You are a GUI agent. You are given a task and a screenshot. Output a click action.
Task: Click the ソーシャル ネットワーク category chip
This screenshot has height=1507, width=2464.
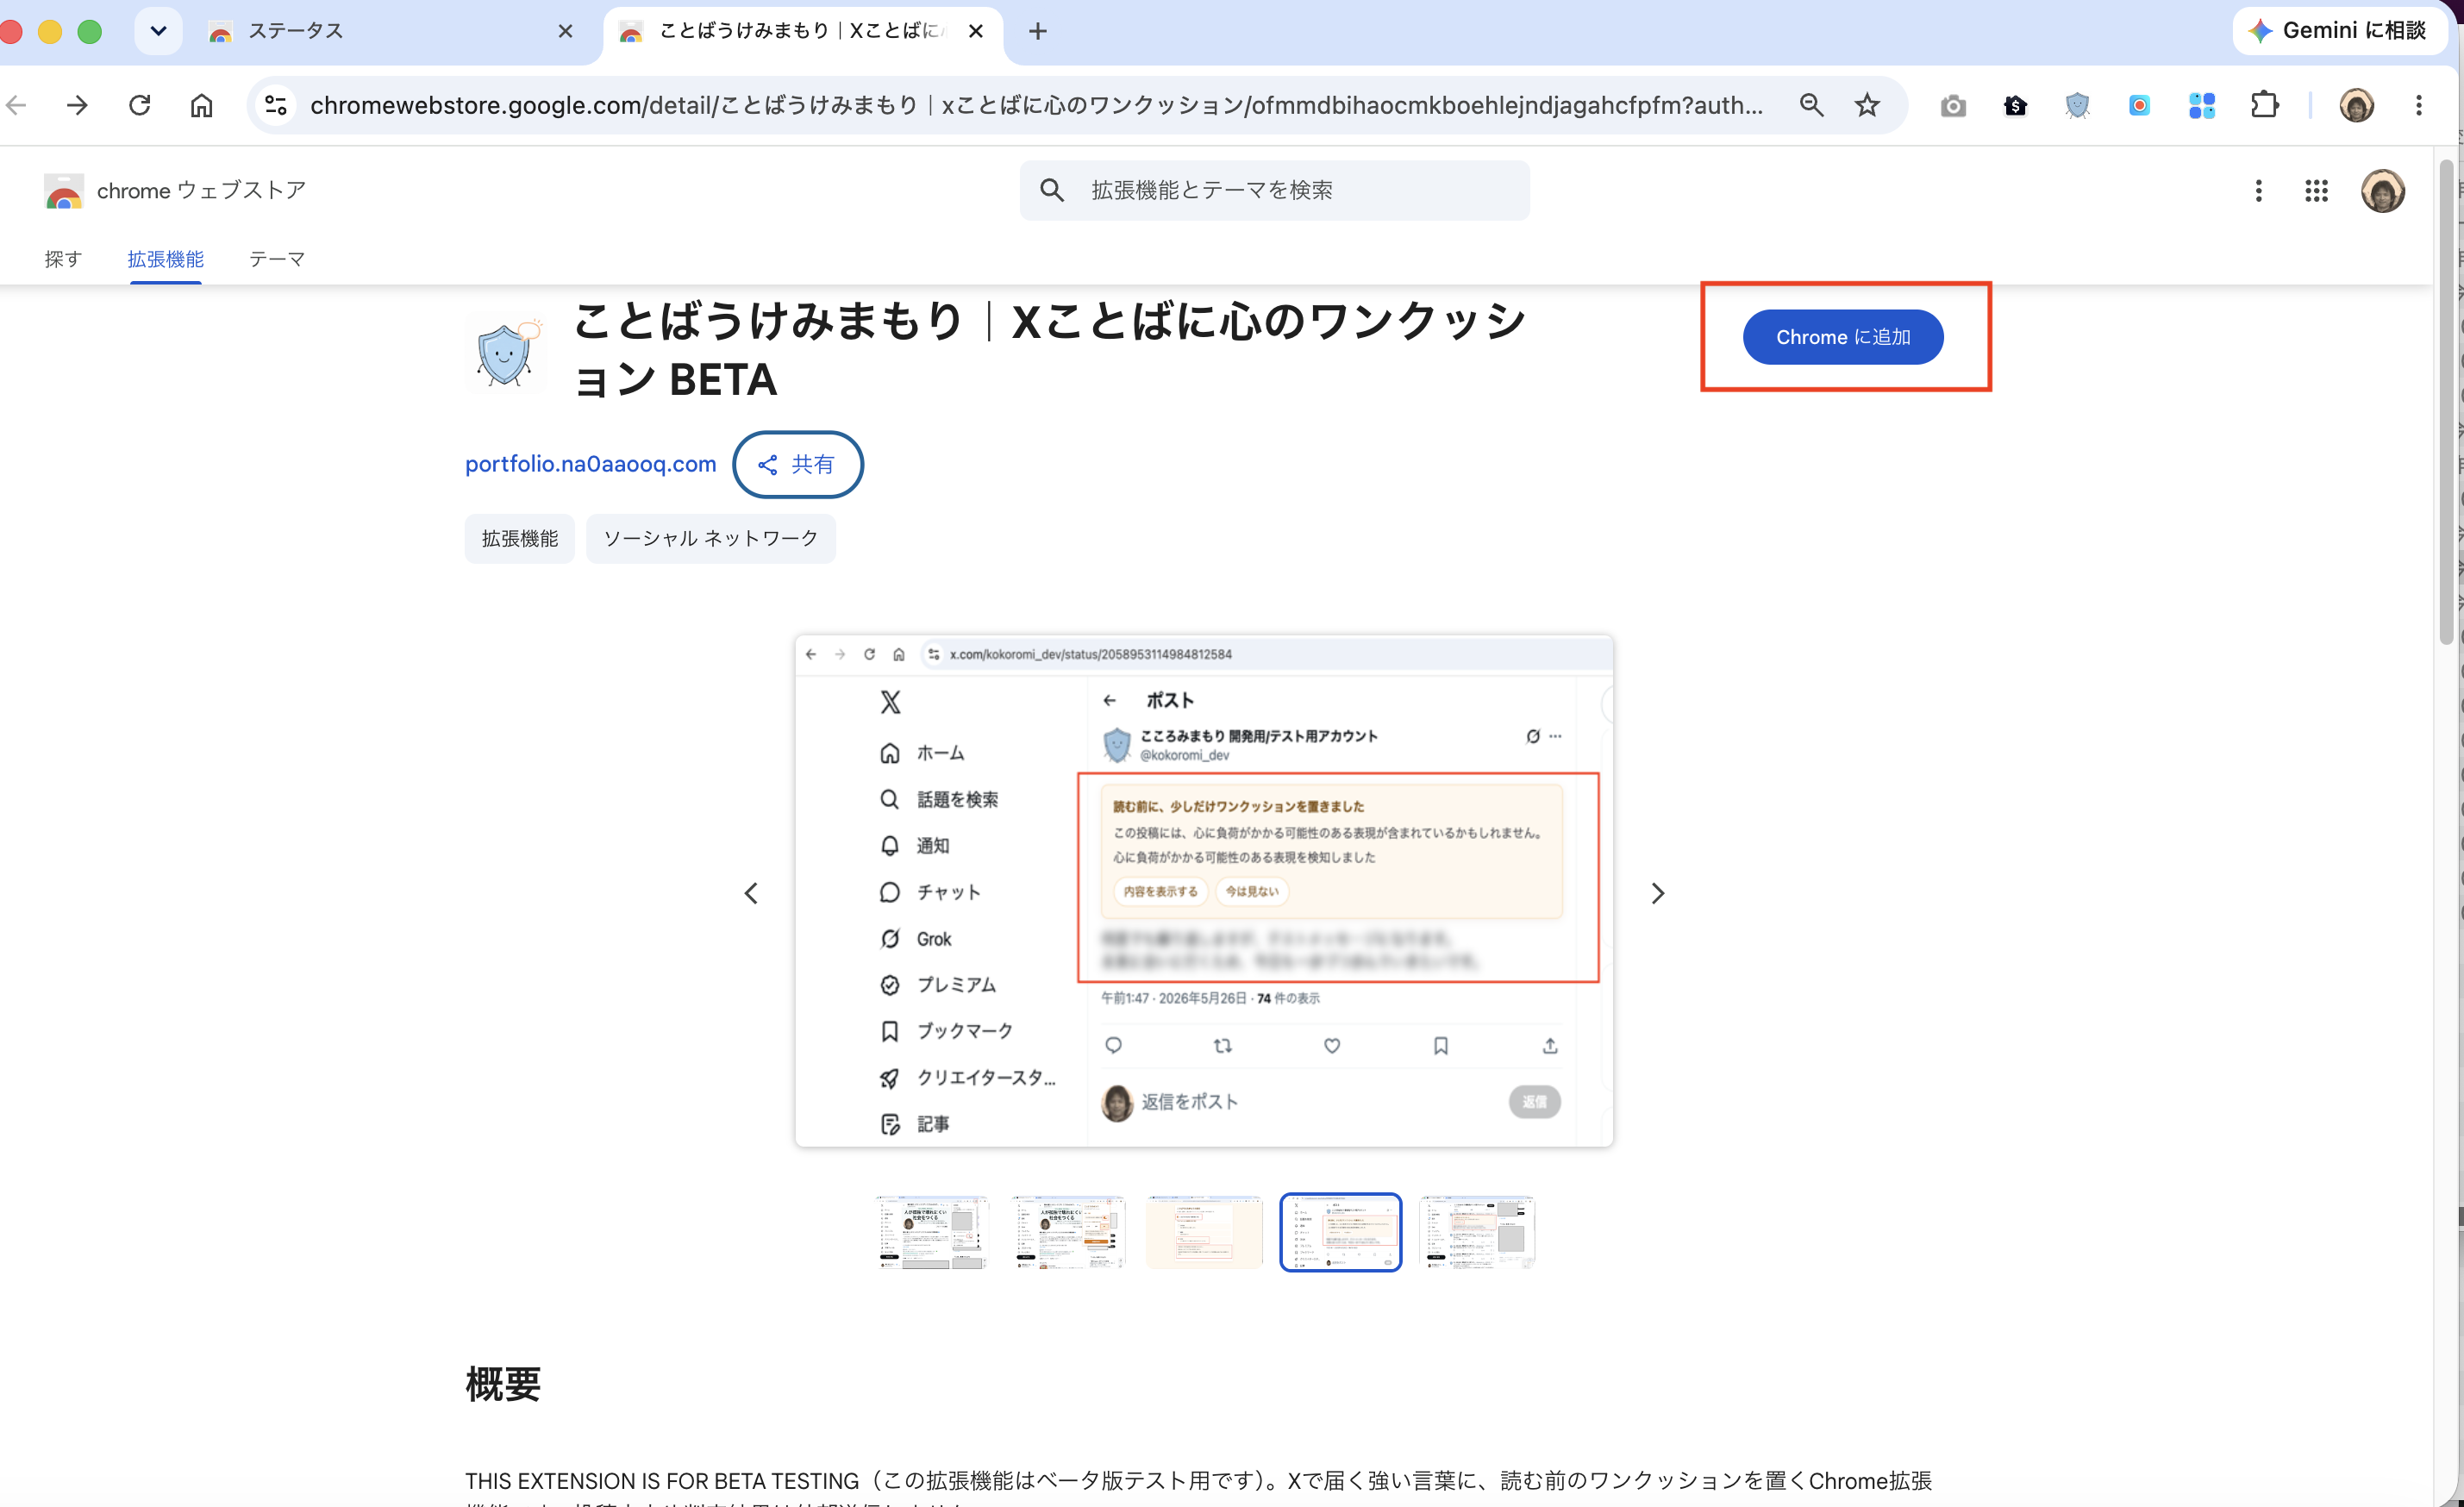click(710, 538)
